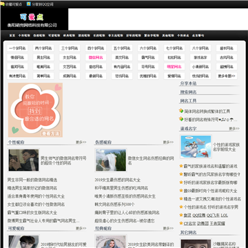
Task: Click the 五个字网名 tag button
Action: pyautogui.click(x=122, y=48)
